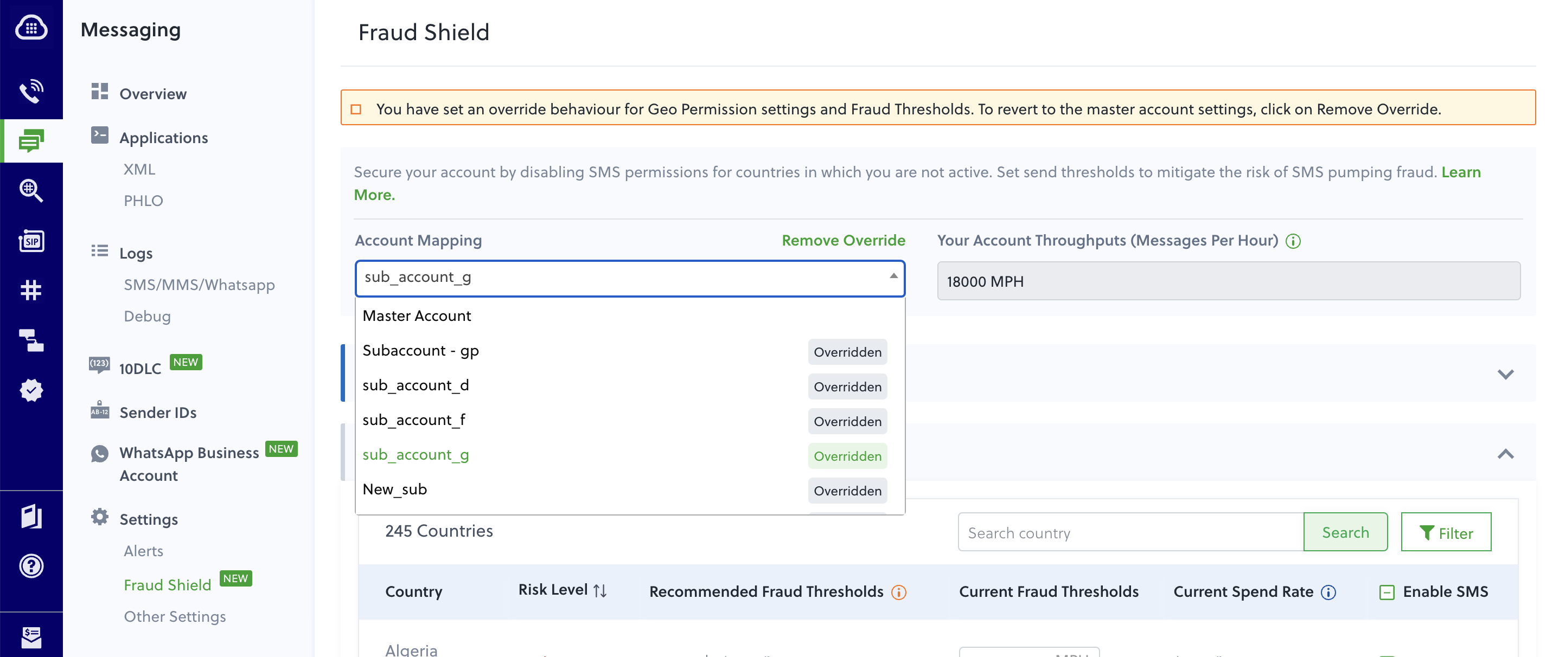Toggle the Enable SMS master checkbox
The width and height of the screenshot is (1559, 657).
click(1387, 592)
